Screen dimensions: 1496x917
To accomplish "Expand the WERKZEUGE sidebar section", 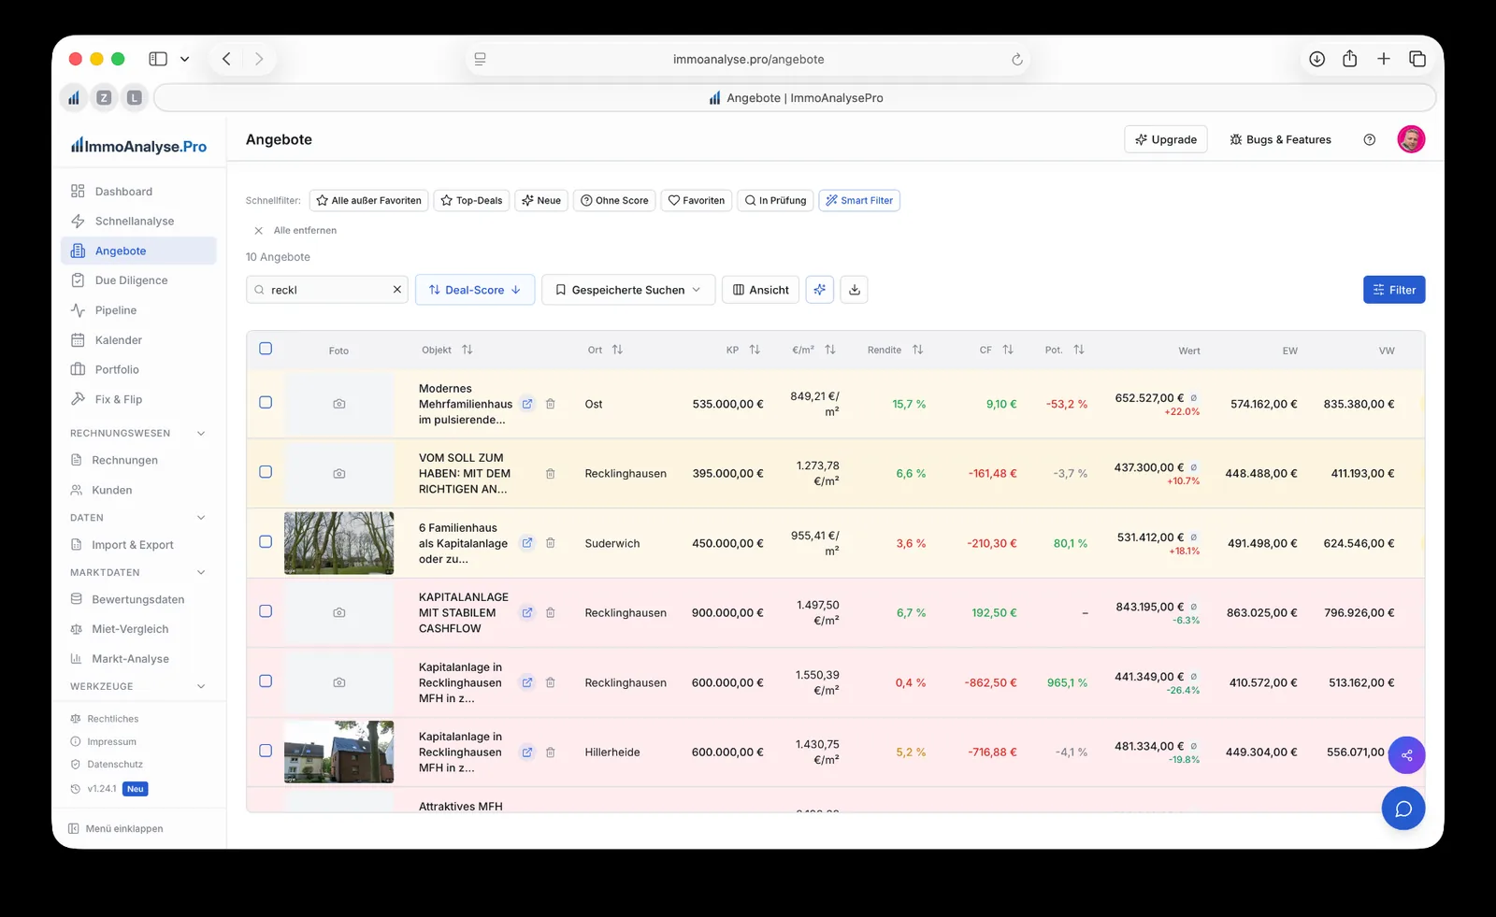I will pyautogui.click(x=201, y=687).
